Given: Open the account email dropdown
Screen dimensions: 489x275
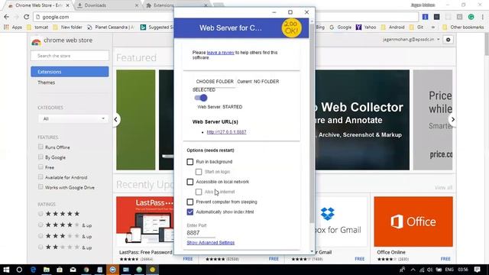Looking at the screenshot, I should point(411,40).
